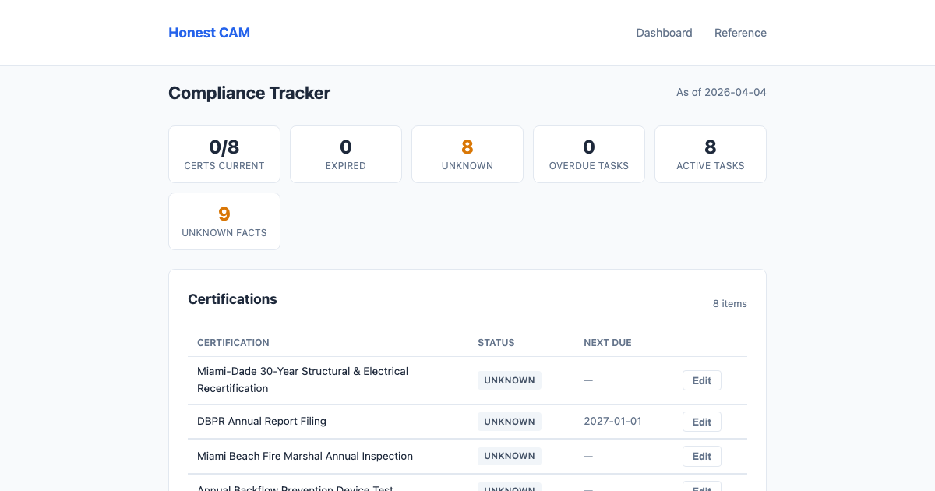Open the Dashboard navigation link

coord(664,33)
